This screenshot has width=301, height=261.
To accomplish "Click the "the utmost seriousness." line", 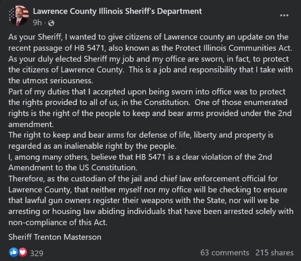I will 51,80.
